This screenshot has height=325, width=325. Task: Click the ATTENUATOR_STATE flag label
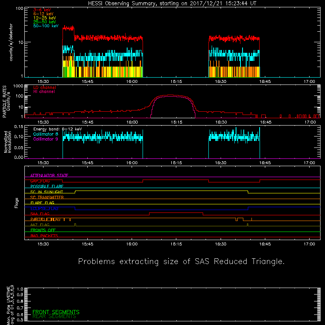(x=49, y=175)
